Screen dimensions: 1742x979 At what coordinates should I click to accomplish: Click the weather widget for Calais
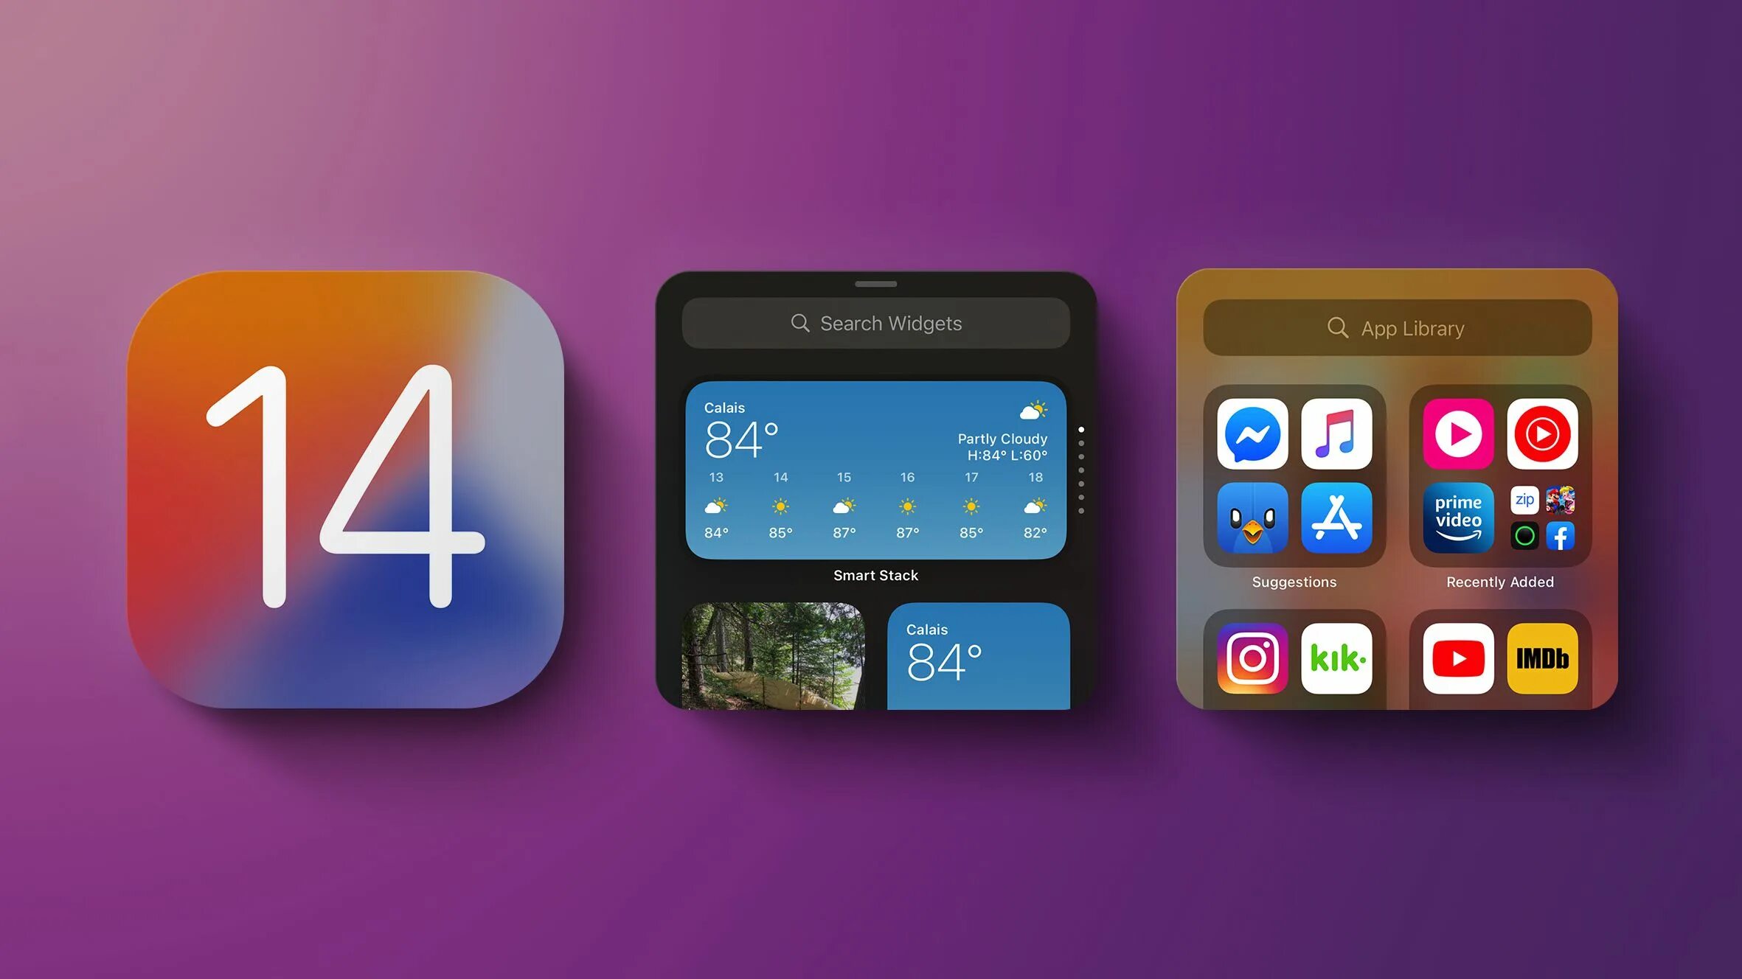coord(875,470)
